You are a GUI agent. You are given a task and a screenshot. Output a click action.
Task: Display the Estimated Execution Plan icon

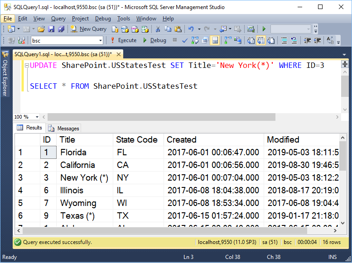[x=195, y=40]
